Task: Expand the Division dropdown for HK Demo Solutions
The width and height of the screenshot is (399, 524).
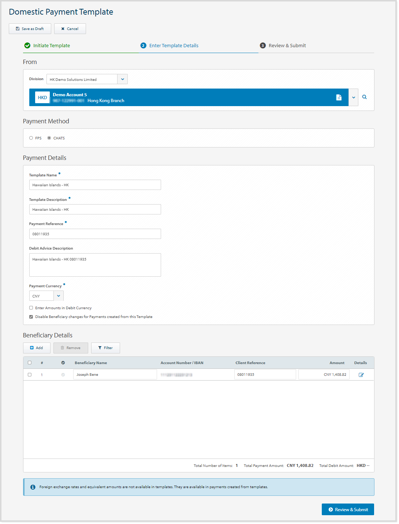Action: (x=123, y=79)
